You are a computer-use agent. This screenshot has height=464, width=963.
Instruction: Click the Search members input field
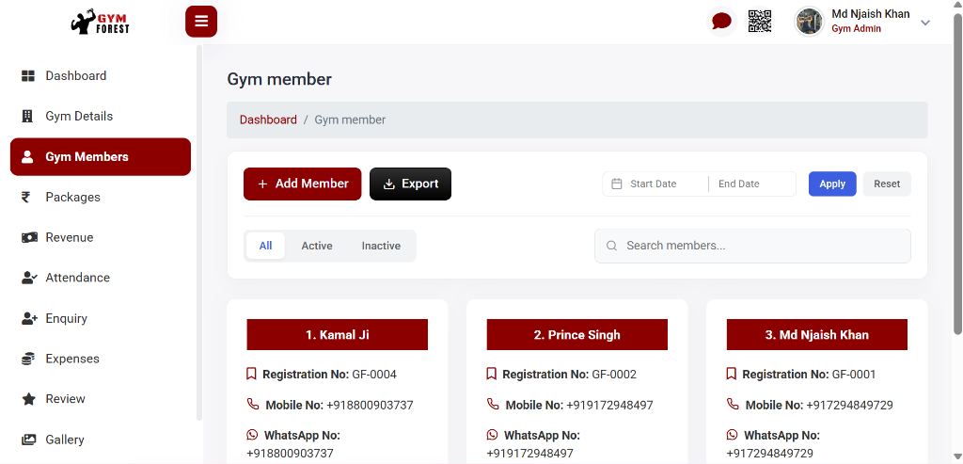[x=752, y=246]
